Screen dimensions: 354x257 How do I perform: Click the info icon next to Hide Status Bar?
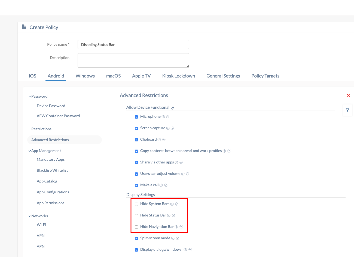(x=169, y=215)
